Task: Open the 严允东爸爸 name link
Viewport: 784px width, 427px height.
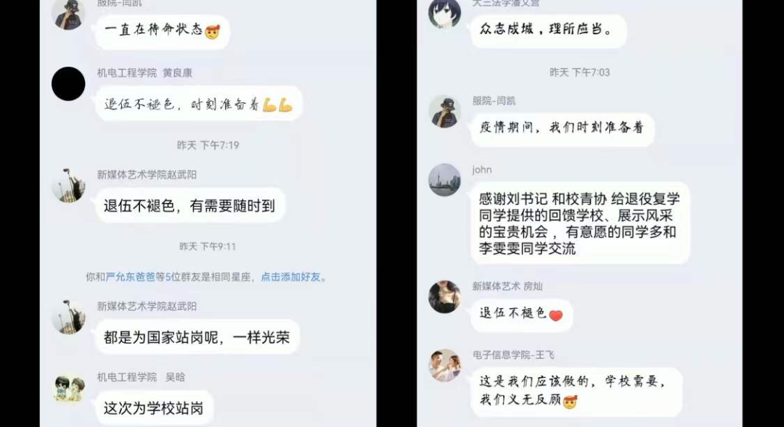Action: coord(131,277)
